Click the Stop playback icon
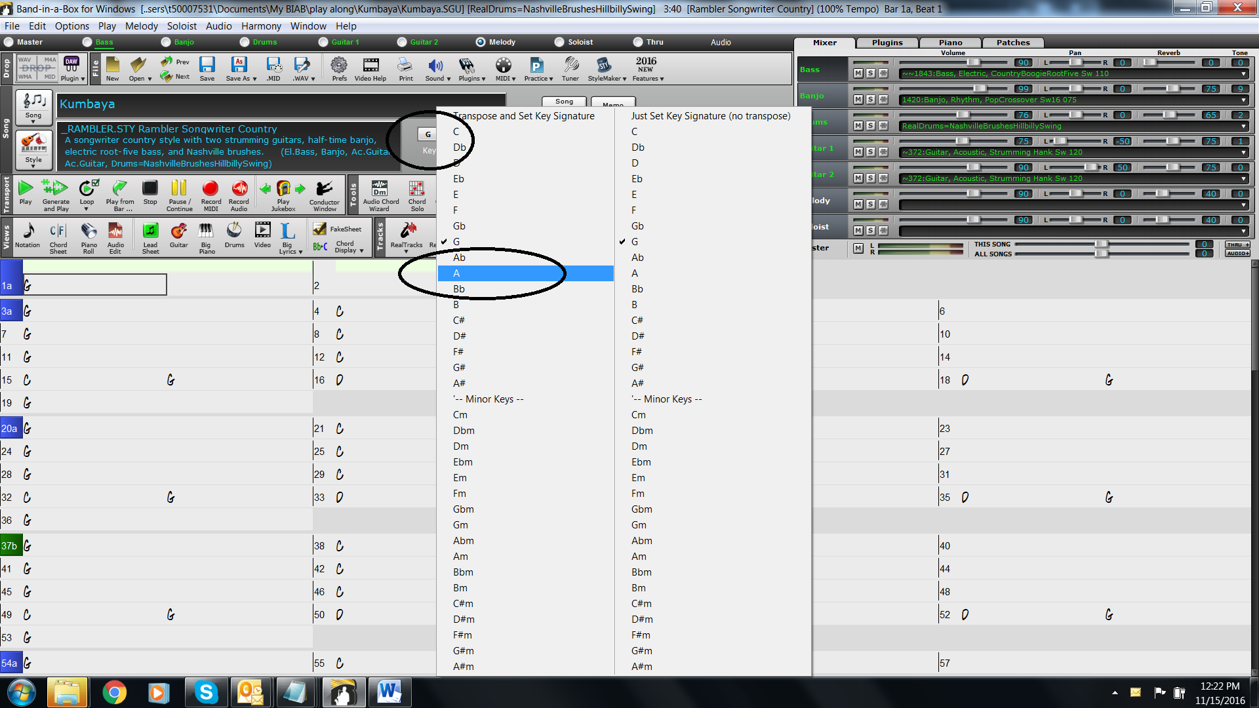Viewport: 1259px width, 708px height. (150, 193)
